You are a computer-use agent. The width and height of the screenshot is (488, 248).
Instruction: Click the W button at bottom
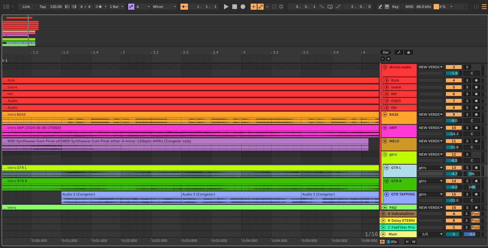(414, 242)
